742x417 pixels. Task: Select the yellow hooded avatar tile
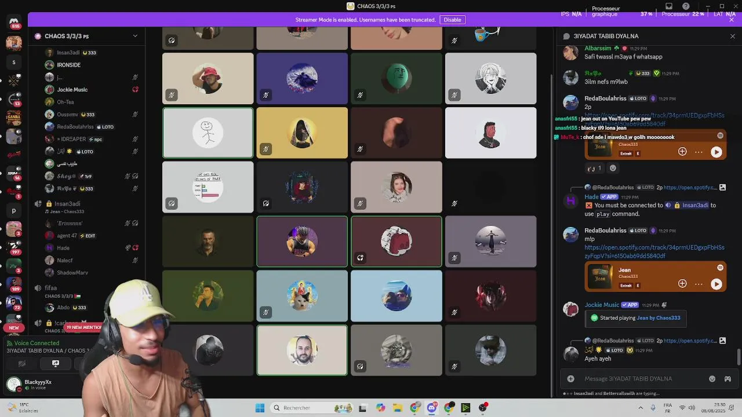[302, 133]
